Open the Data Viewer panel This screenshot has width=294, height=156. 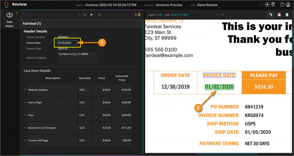[x=10, y=20]
